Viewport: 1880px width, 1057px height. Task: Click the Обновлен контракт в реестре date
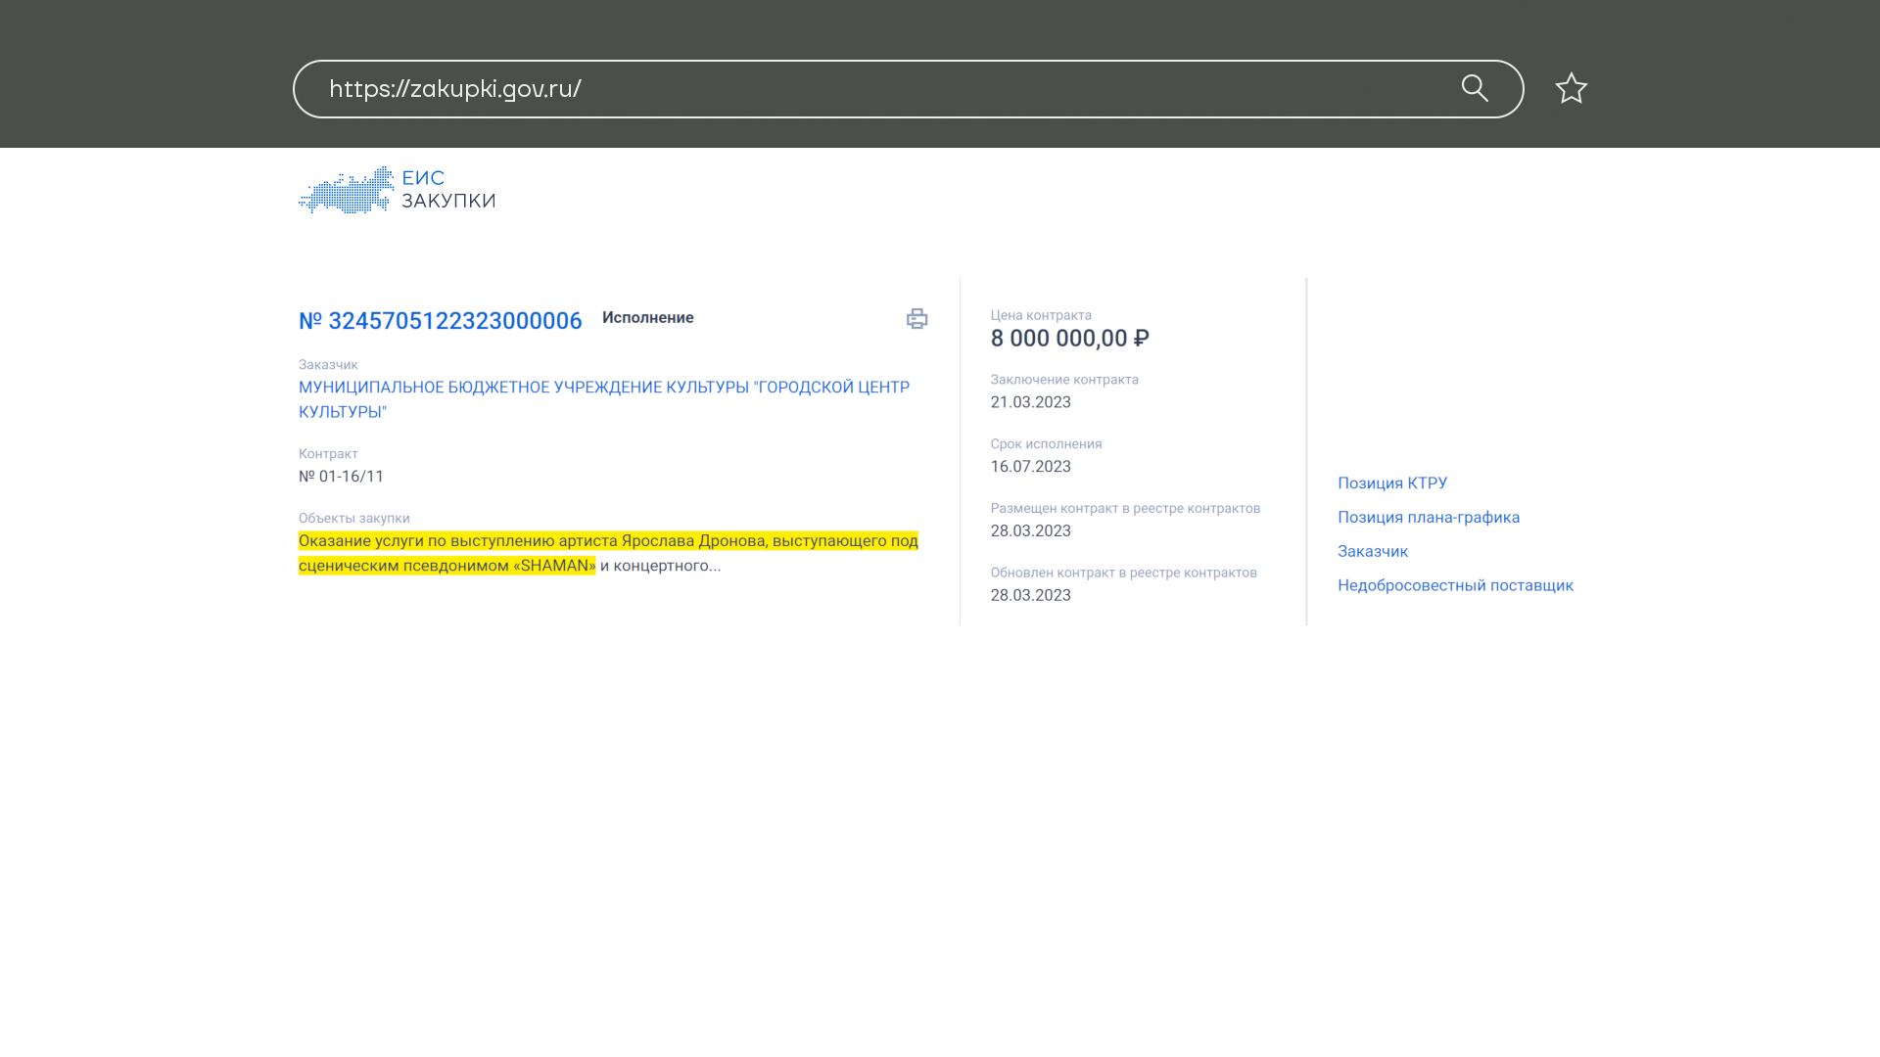coord(1030,595)
